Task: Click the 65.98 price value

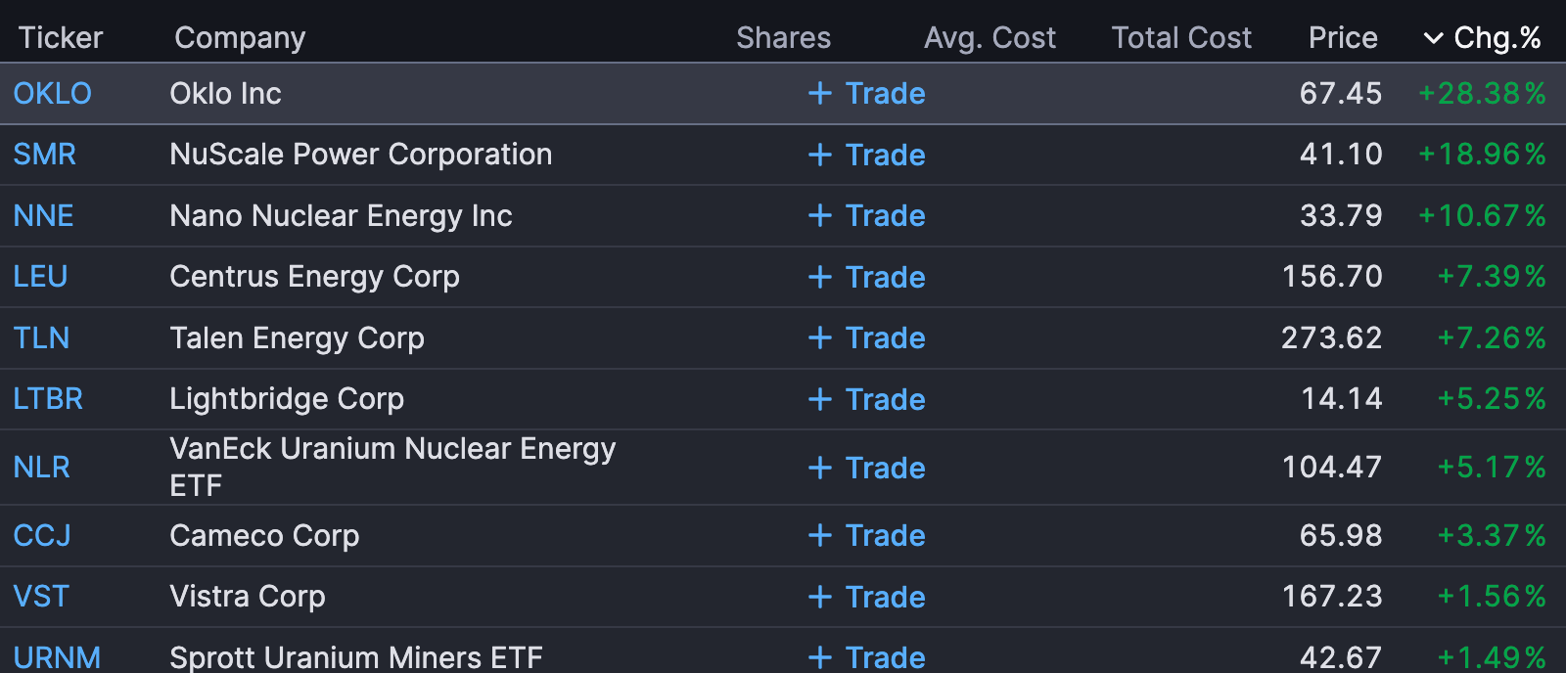Action: pyautogui.click(x=1340, y=535)
